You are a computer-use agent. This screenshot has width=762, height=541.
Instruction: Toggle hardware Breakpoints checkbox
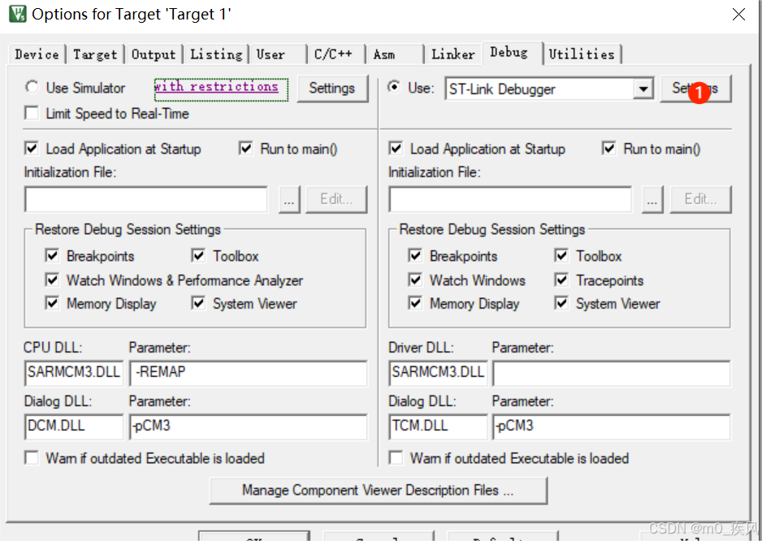pos(415,256)
